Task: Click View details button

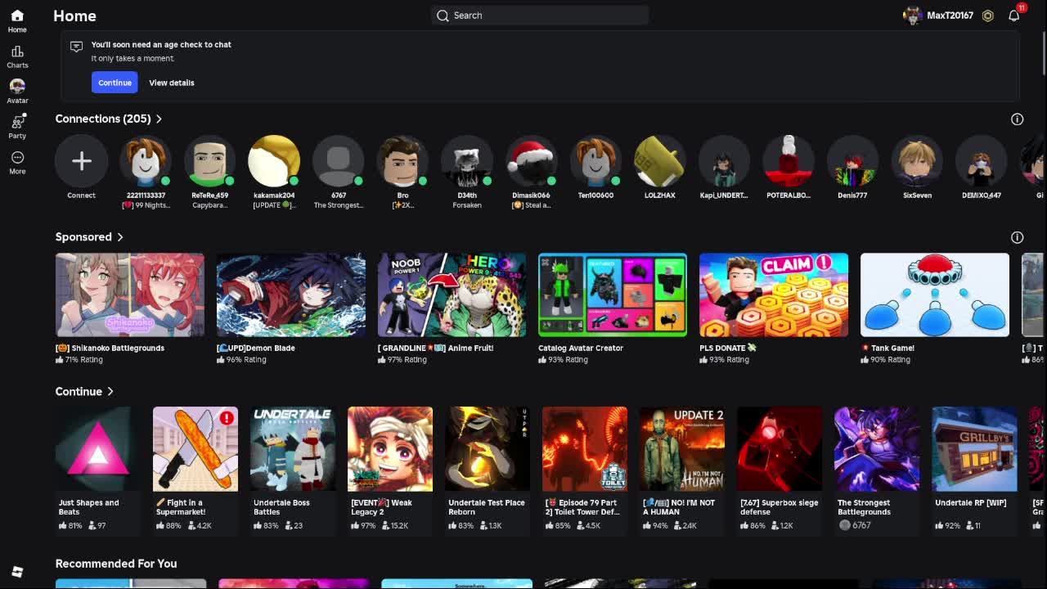Action: pos(172,83)
